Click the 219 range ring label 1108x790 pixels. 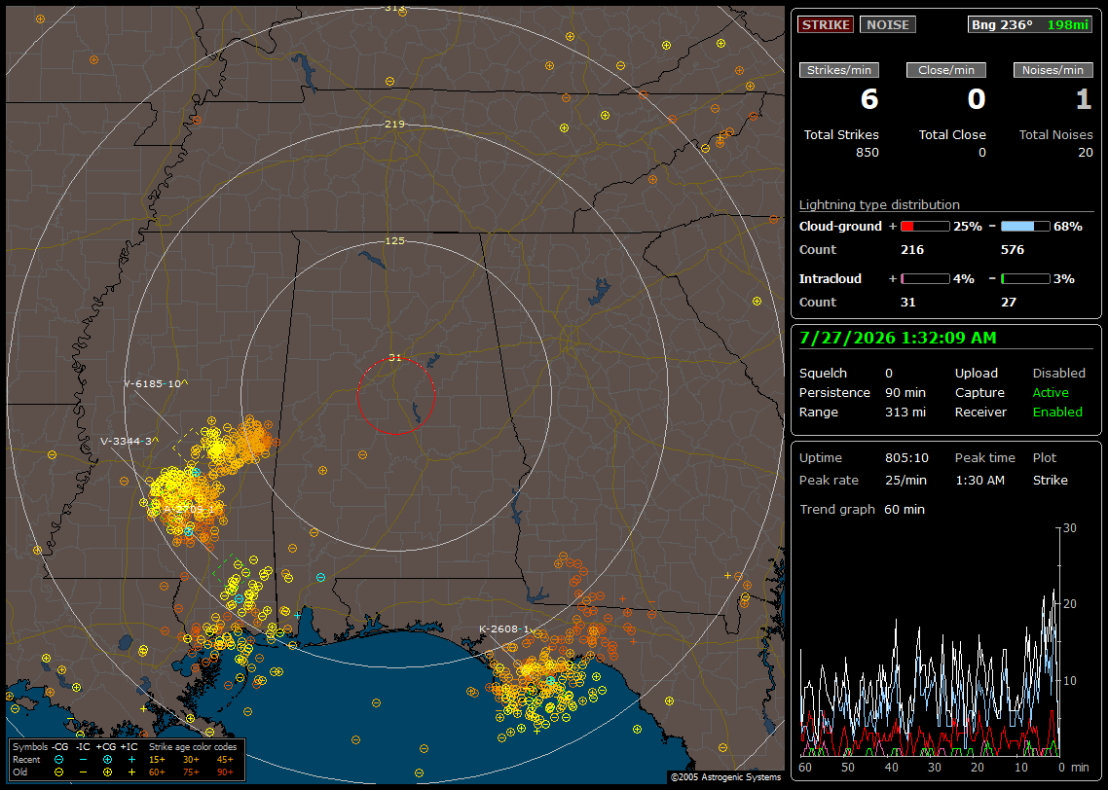[x=395, y=125]
